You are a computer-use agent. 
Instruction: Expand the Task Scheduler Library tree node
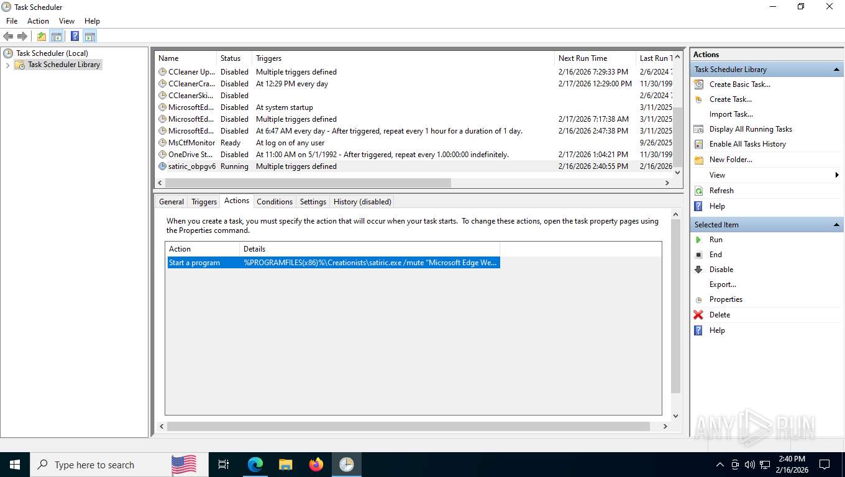[7, 65]
